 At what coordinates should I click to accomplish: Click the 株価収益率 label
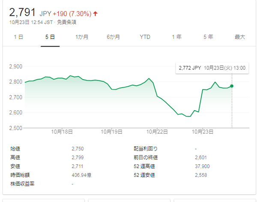[22, 184]
